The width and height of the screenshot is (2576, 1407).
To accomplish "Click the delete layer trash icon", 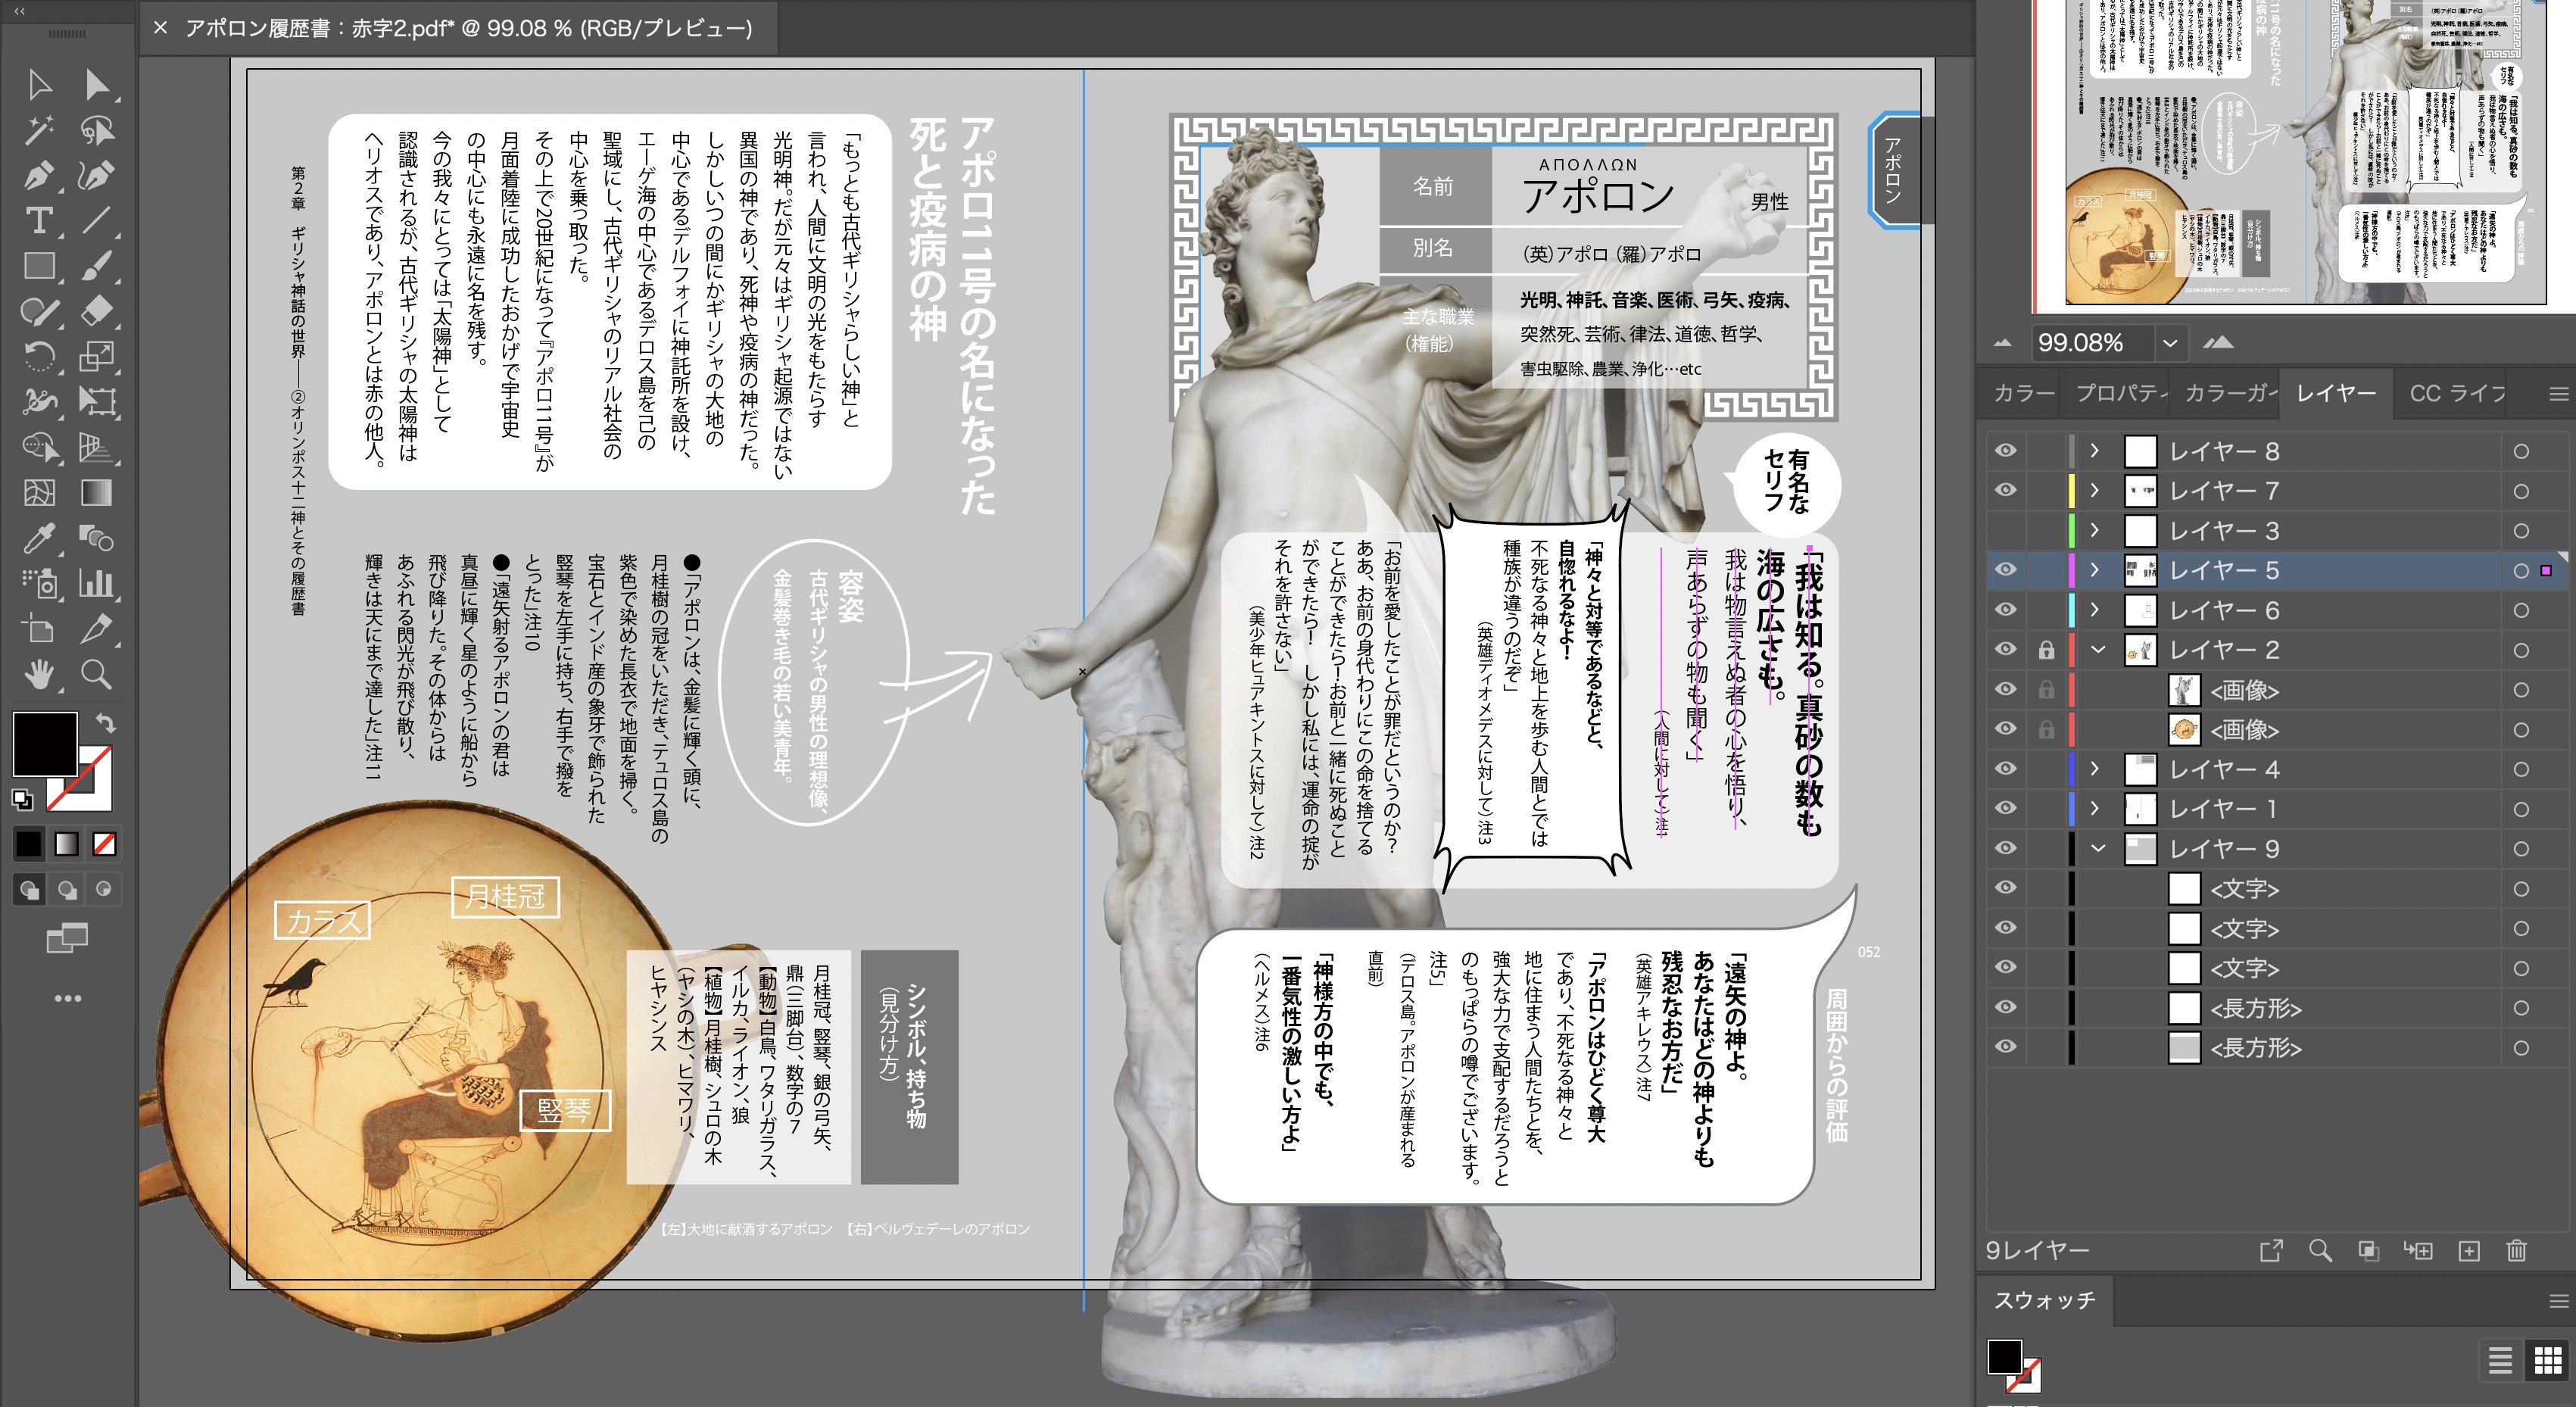I will pyautogui.click(x=2517, y=1250).
